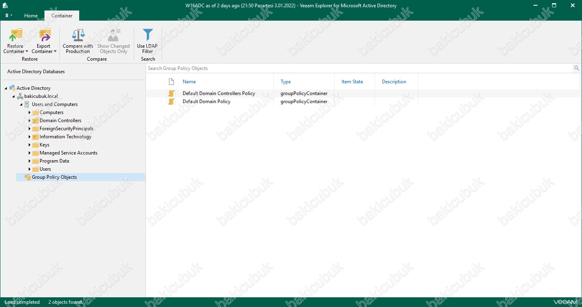Select the Group Policy Objects node
Viewport: 582px width, 307px height.
click(x=54, y=177)
